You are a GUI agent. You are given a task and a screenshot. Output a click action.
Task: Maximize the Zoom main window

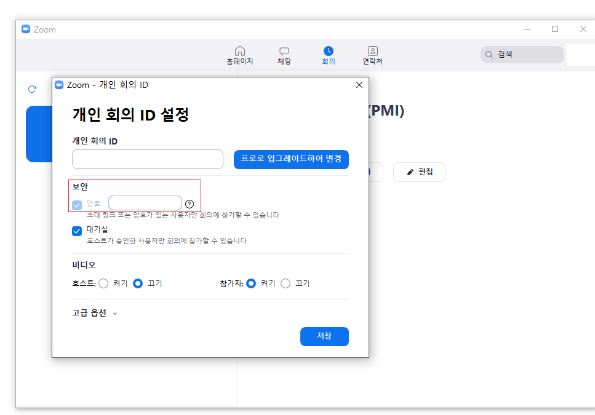pyautogui.click(x=555, y=29)
